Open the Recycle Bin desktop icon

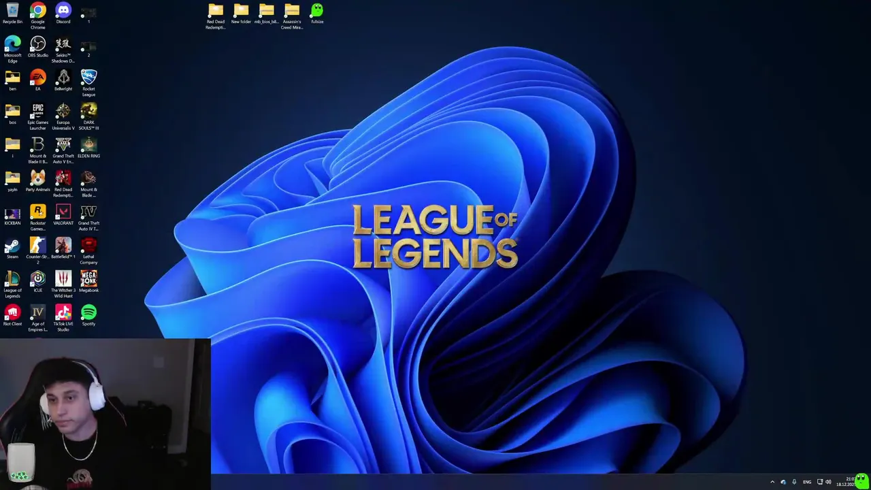[12, 14]
